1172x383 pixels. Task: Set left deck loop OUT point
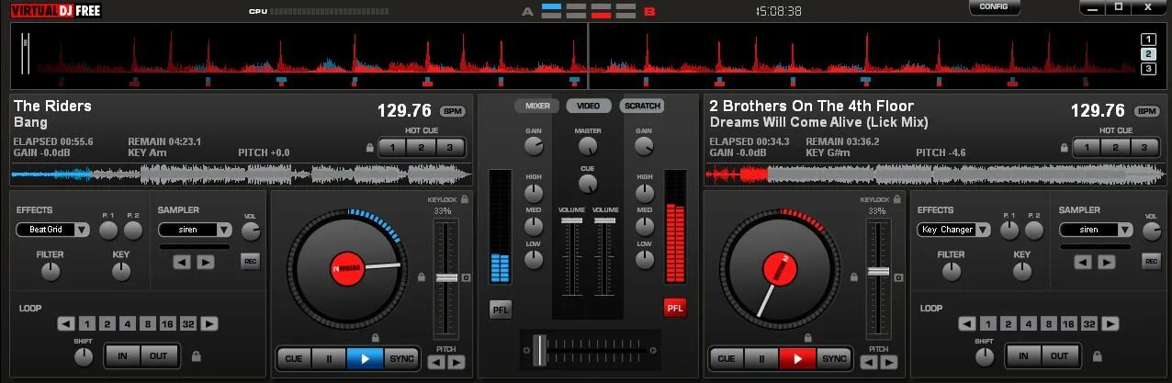159,356
